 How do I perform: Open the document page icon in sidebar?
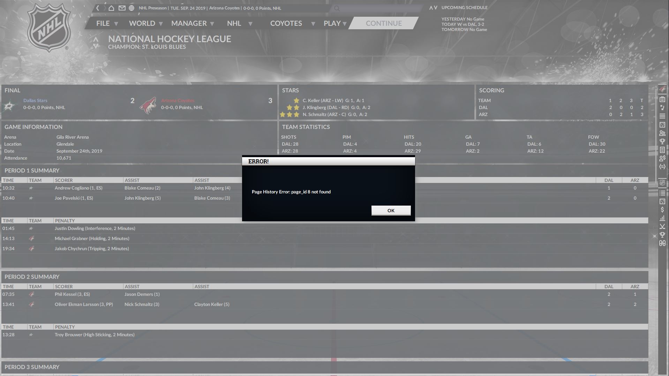662,150
